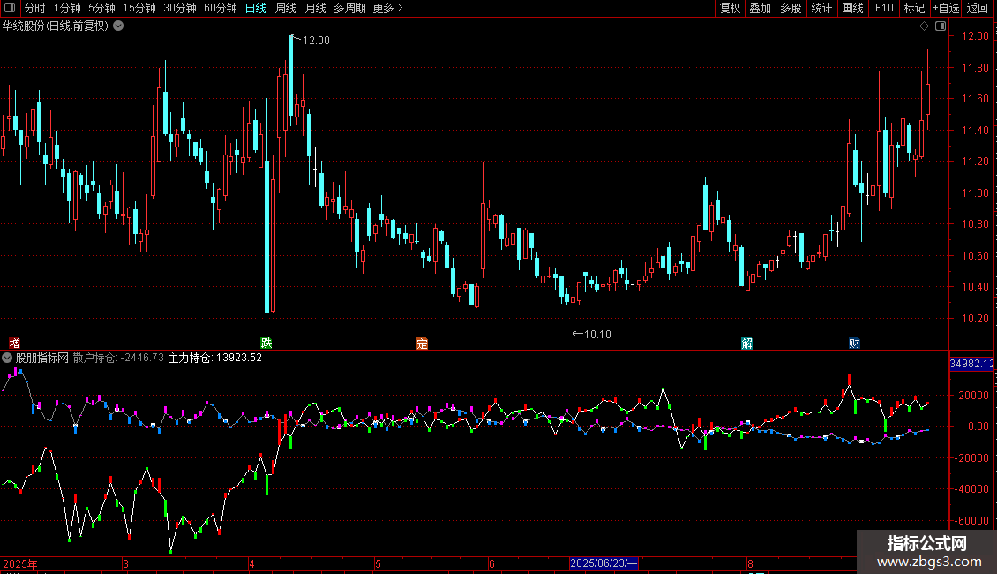Open the dropdown beside 华统股份 title
Image resolution: width=997 pixels, height=574 pixels.
118,26
